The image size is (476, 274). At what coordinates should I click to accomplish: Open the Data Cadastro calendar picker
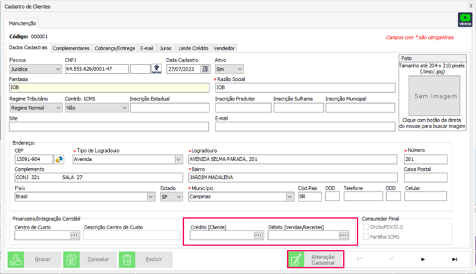click(205, 69)
